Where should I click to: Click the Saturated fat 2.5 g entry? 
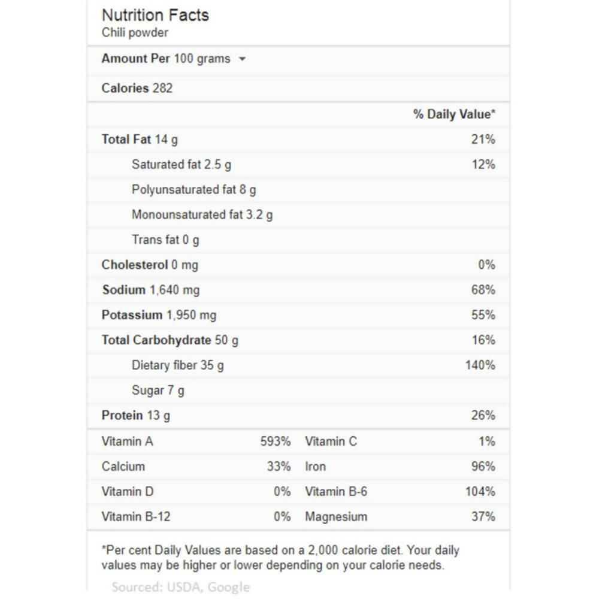[x=181, y=164]
